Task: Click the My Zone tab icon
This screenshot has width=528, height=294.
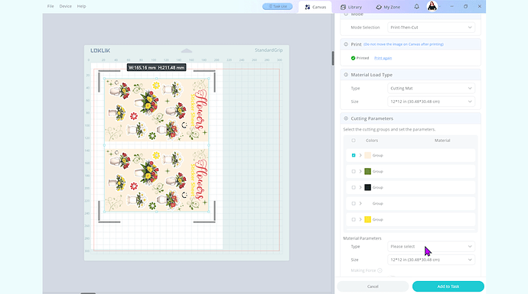Action: pyautogui.click(x=379, y=7)
